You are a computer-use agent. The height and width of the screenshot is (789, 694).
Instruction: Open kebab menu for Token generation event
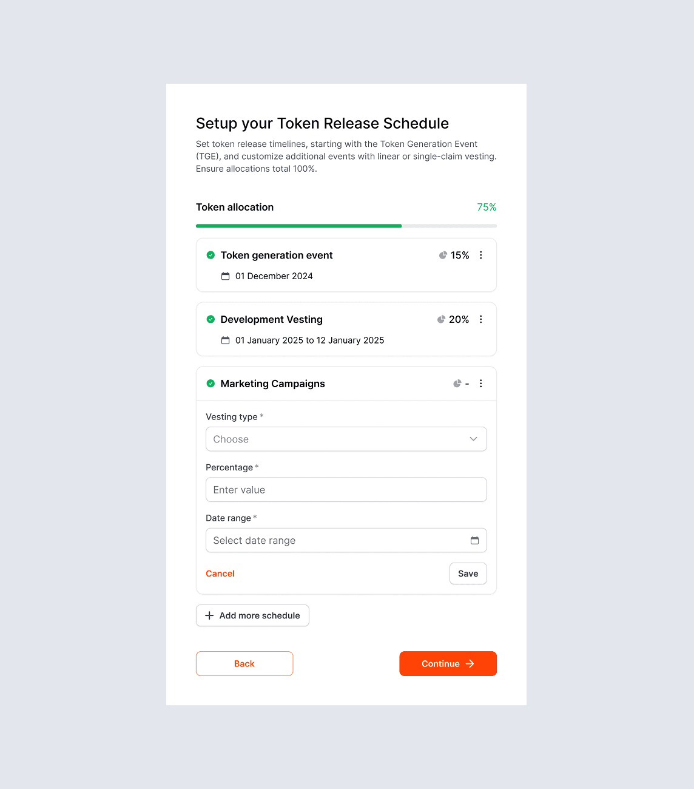(480, 256)
